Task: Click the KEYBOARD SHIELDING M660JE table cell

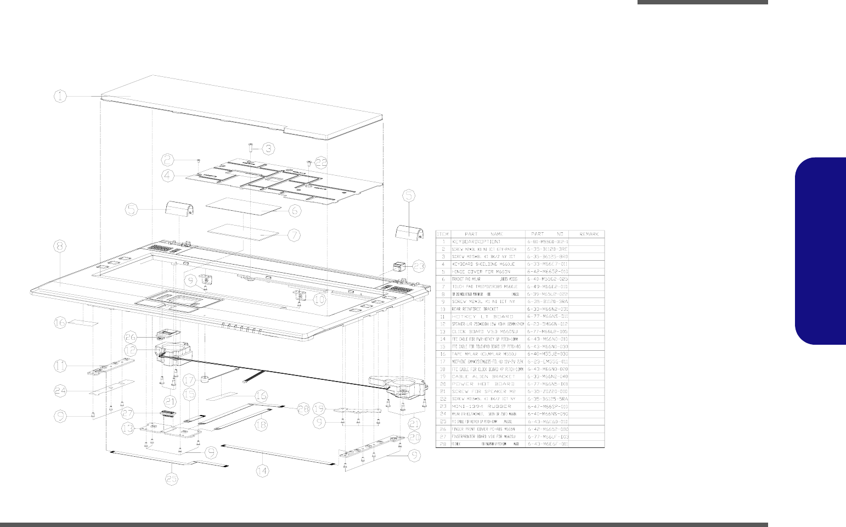Action: coord(488,264)
